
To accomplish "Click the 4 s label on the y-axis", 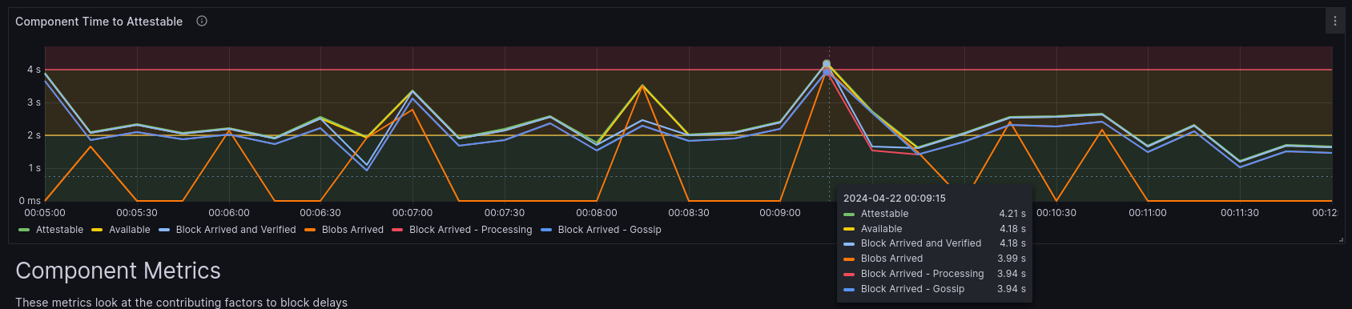I will tap(34, 70).
